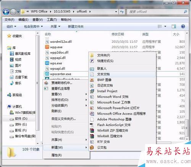
Task: Sort by the Type column header
Action: coord(146,34)
